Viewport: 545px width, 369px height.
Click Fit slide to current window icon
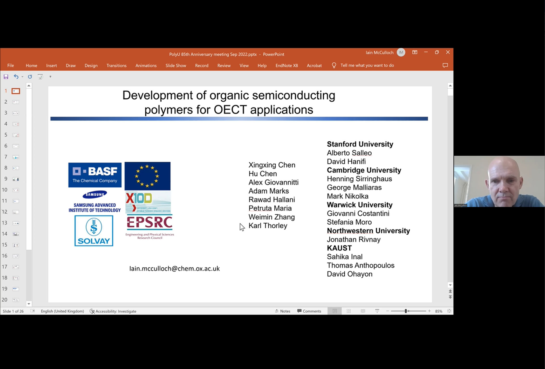[x=449, y=311]
